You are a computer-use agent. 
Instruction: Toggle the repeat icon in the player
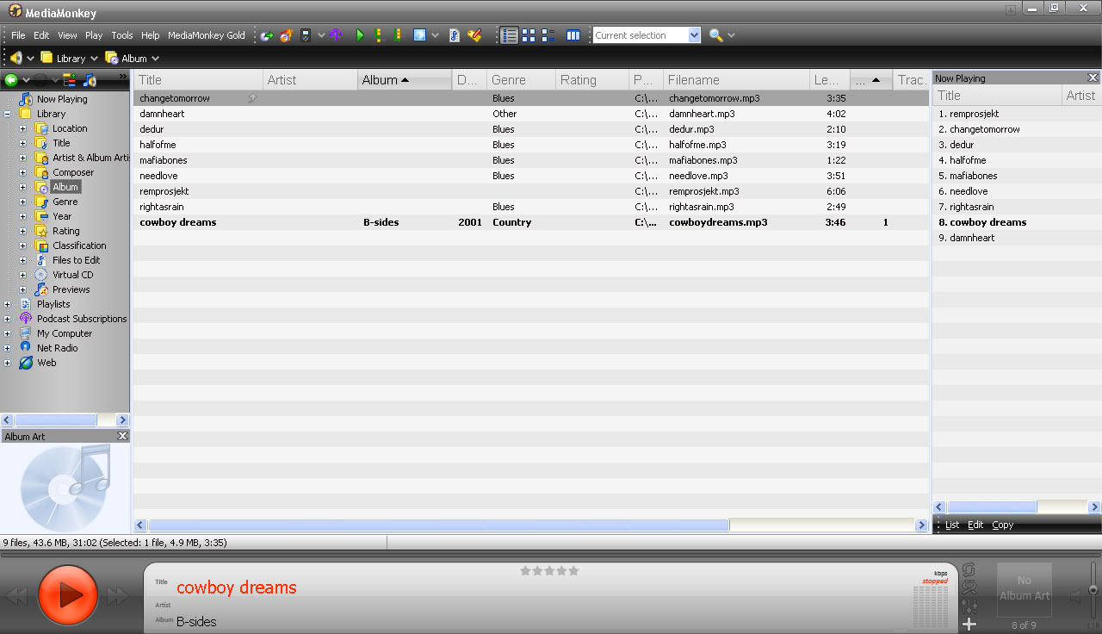[969, 570]
